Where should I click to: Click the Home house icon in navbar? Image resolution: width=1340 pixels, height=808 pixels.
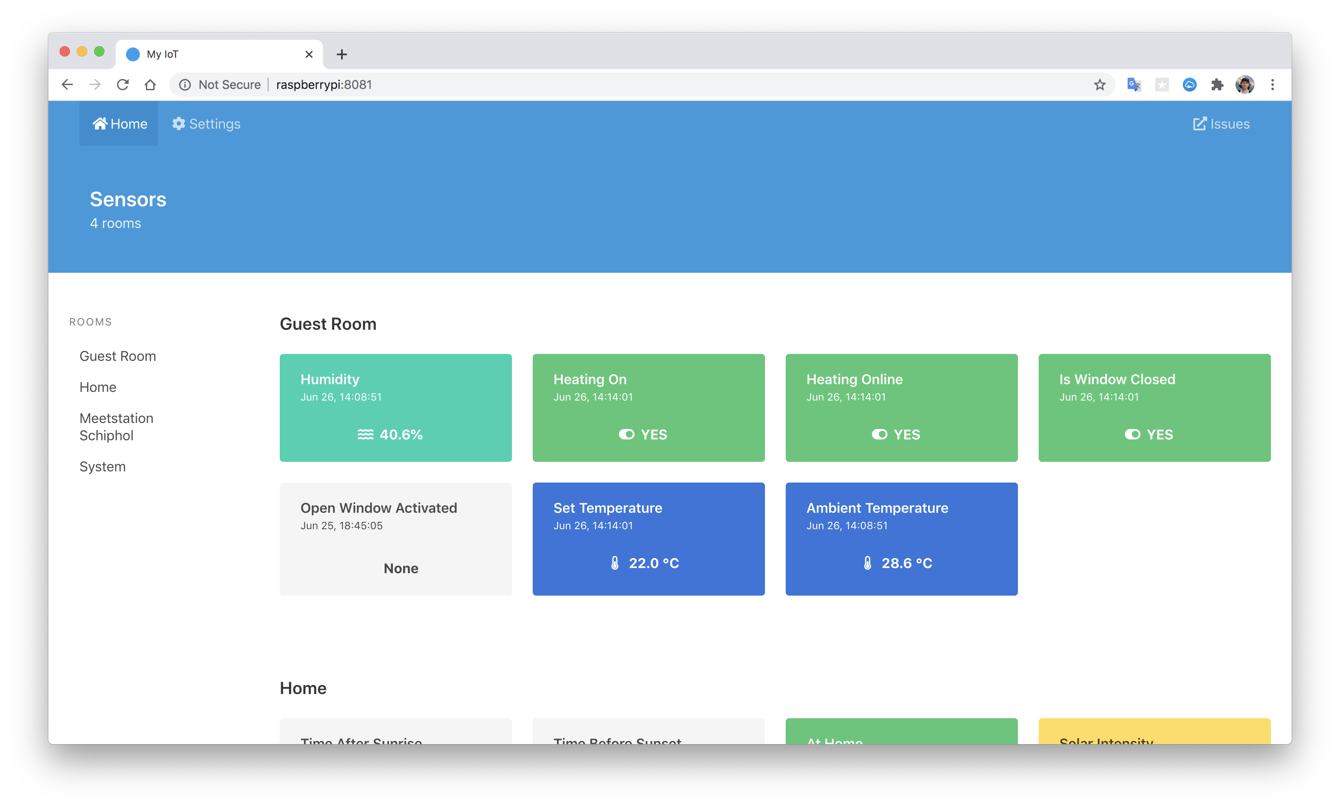point(100,124)
